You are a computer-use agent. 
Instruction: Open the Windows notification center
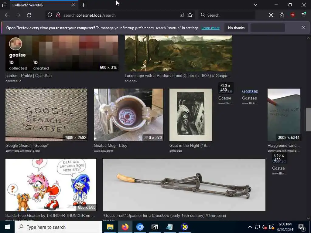point(301,227)
